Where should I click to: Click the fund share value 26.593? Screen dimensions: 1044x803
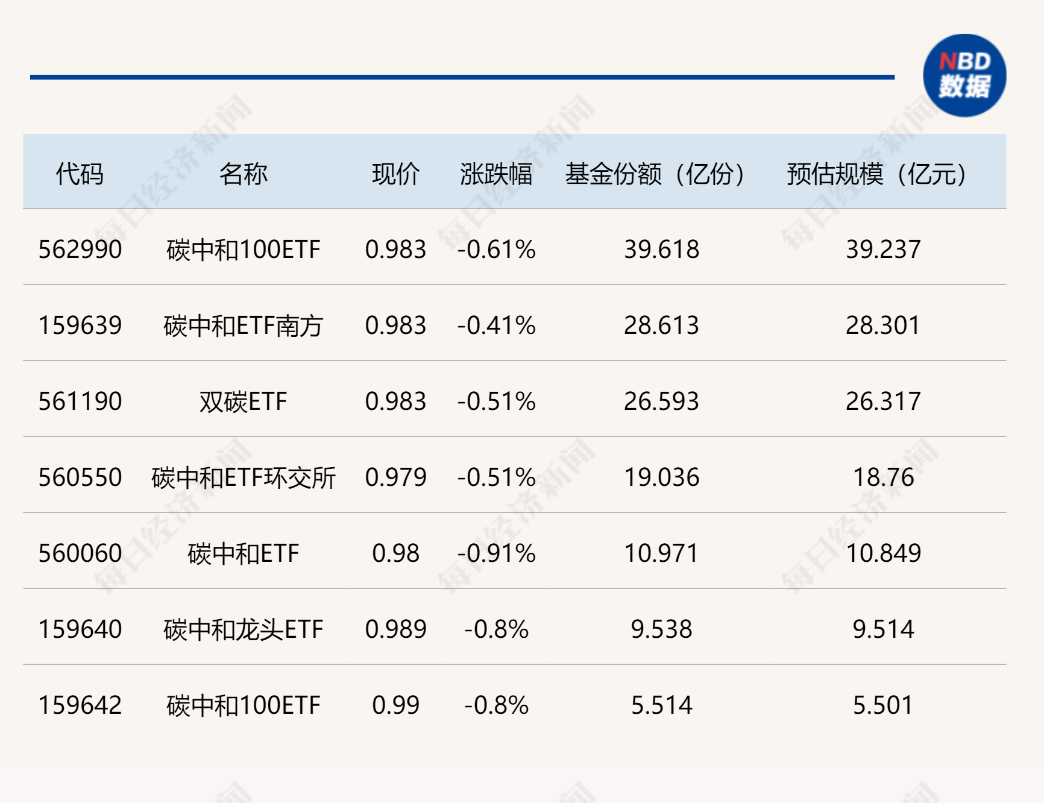pos(661,401)
